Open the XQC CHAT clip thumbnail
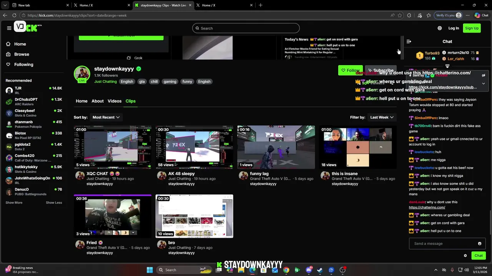The image size is (492, 276). pyautogui.click(x=113, y=147)
